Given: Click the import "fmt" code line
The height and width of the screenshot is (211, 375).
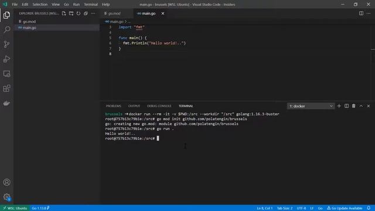Looking at the screenshot, I should 131,27.
